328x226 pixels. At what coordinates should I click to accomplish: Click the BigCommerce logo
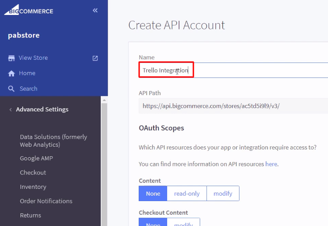pyautogui.click(x=28, y=10)
